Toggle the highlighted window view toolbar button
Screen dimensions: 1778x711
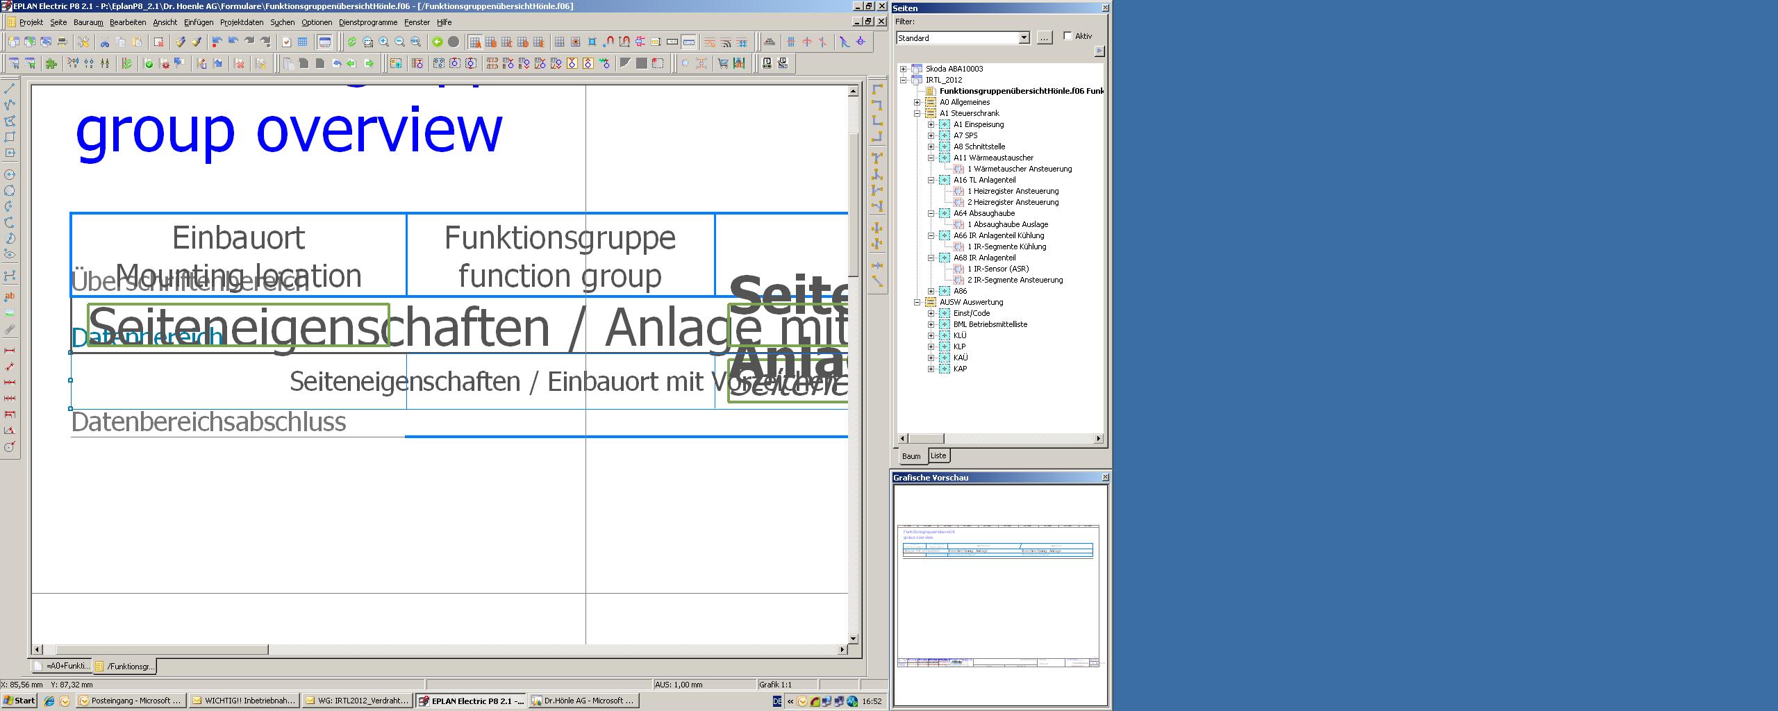[324, 42]
